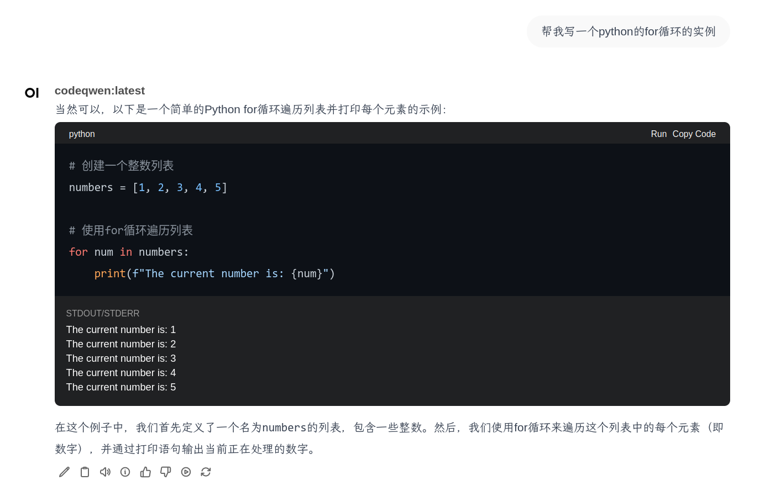Click the codeqwen:latest model name
760x491 pixels.
pos(99,91)
